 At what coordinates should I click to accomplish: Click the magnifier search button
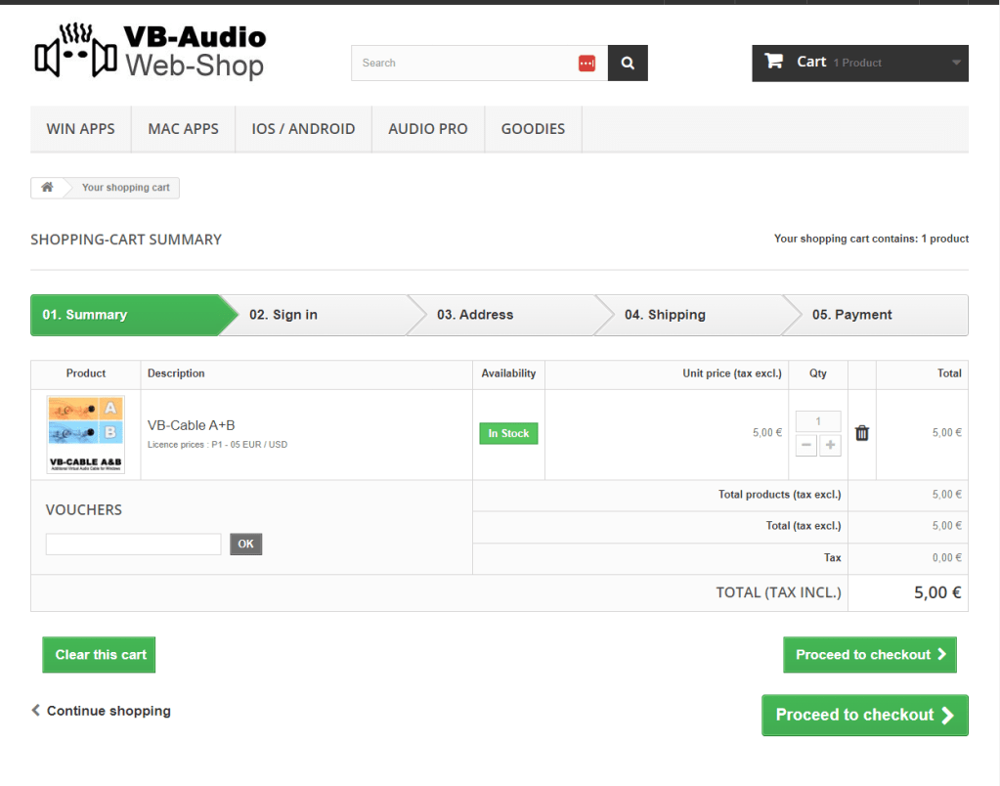point(628,64)
